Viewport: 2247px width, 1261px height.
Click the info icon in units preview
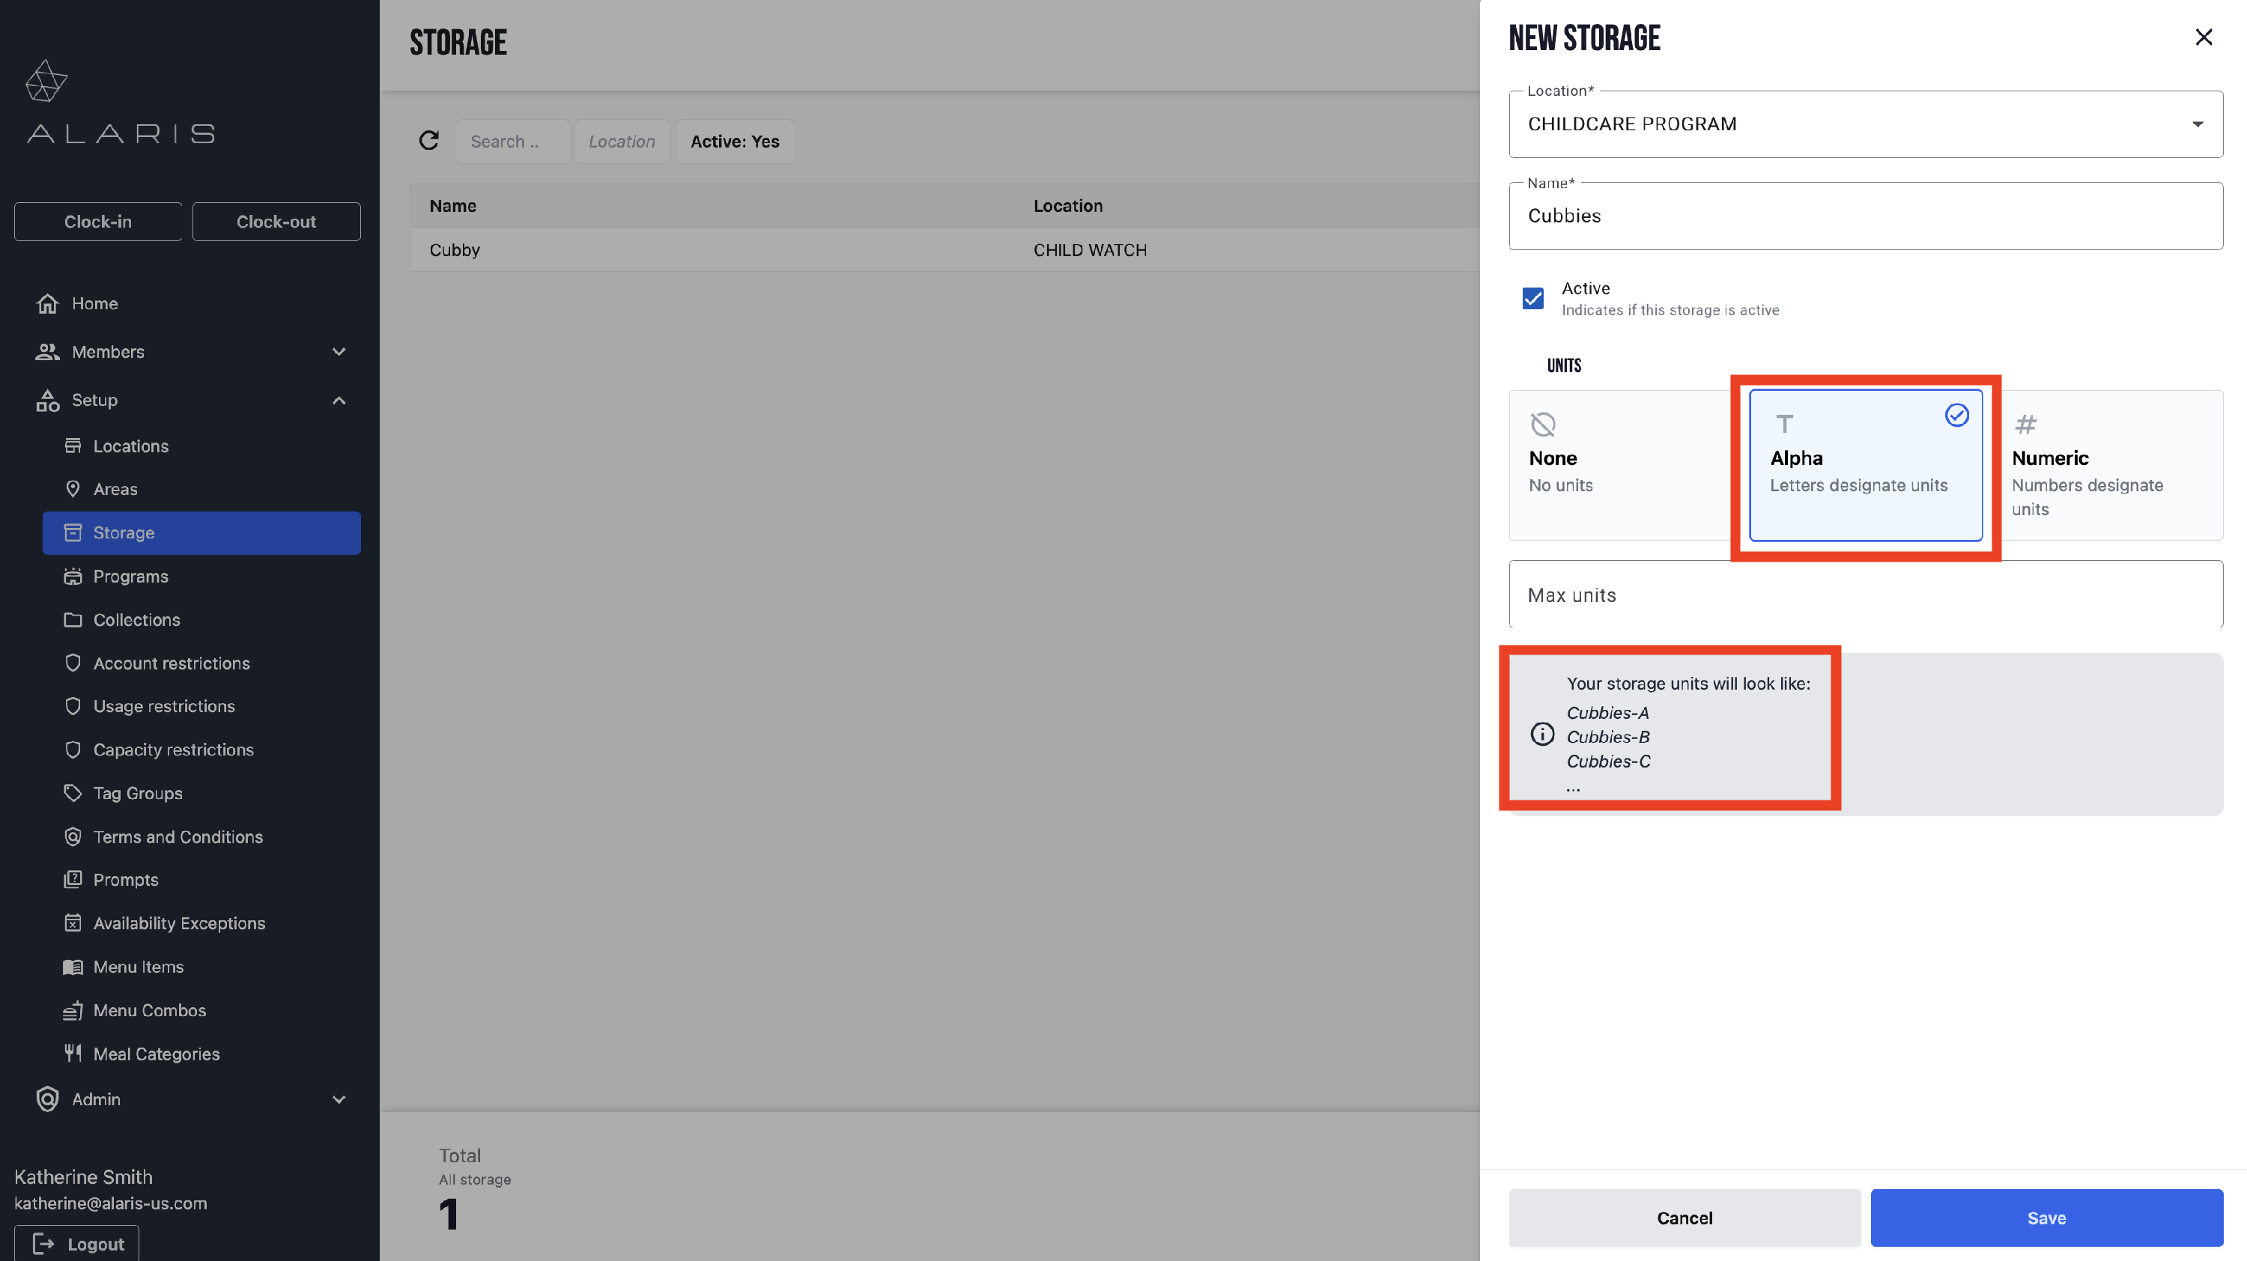point(1542,733)
